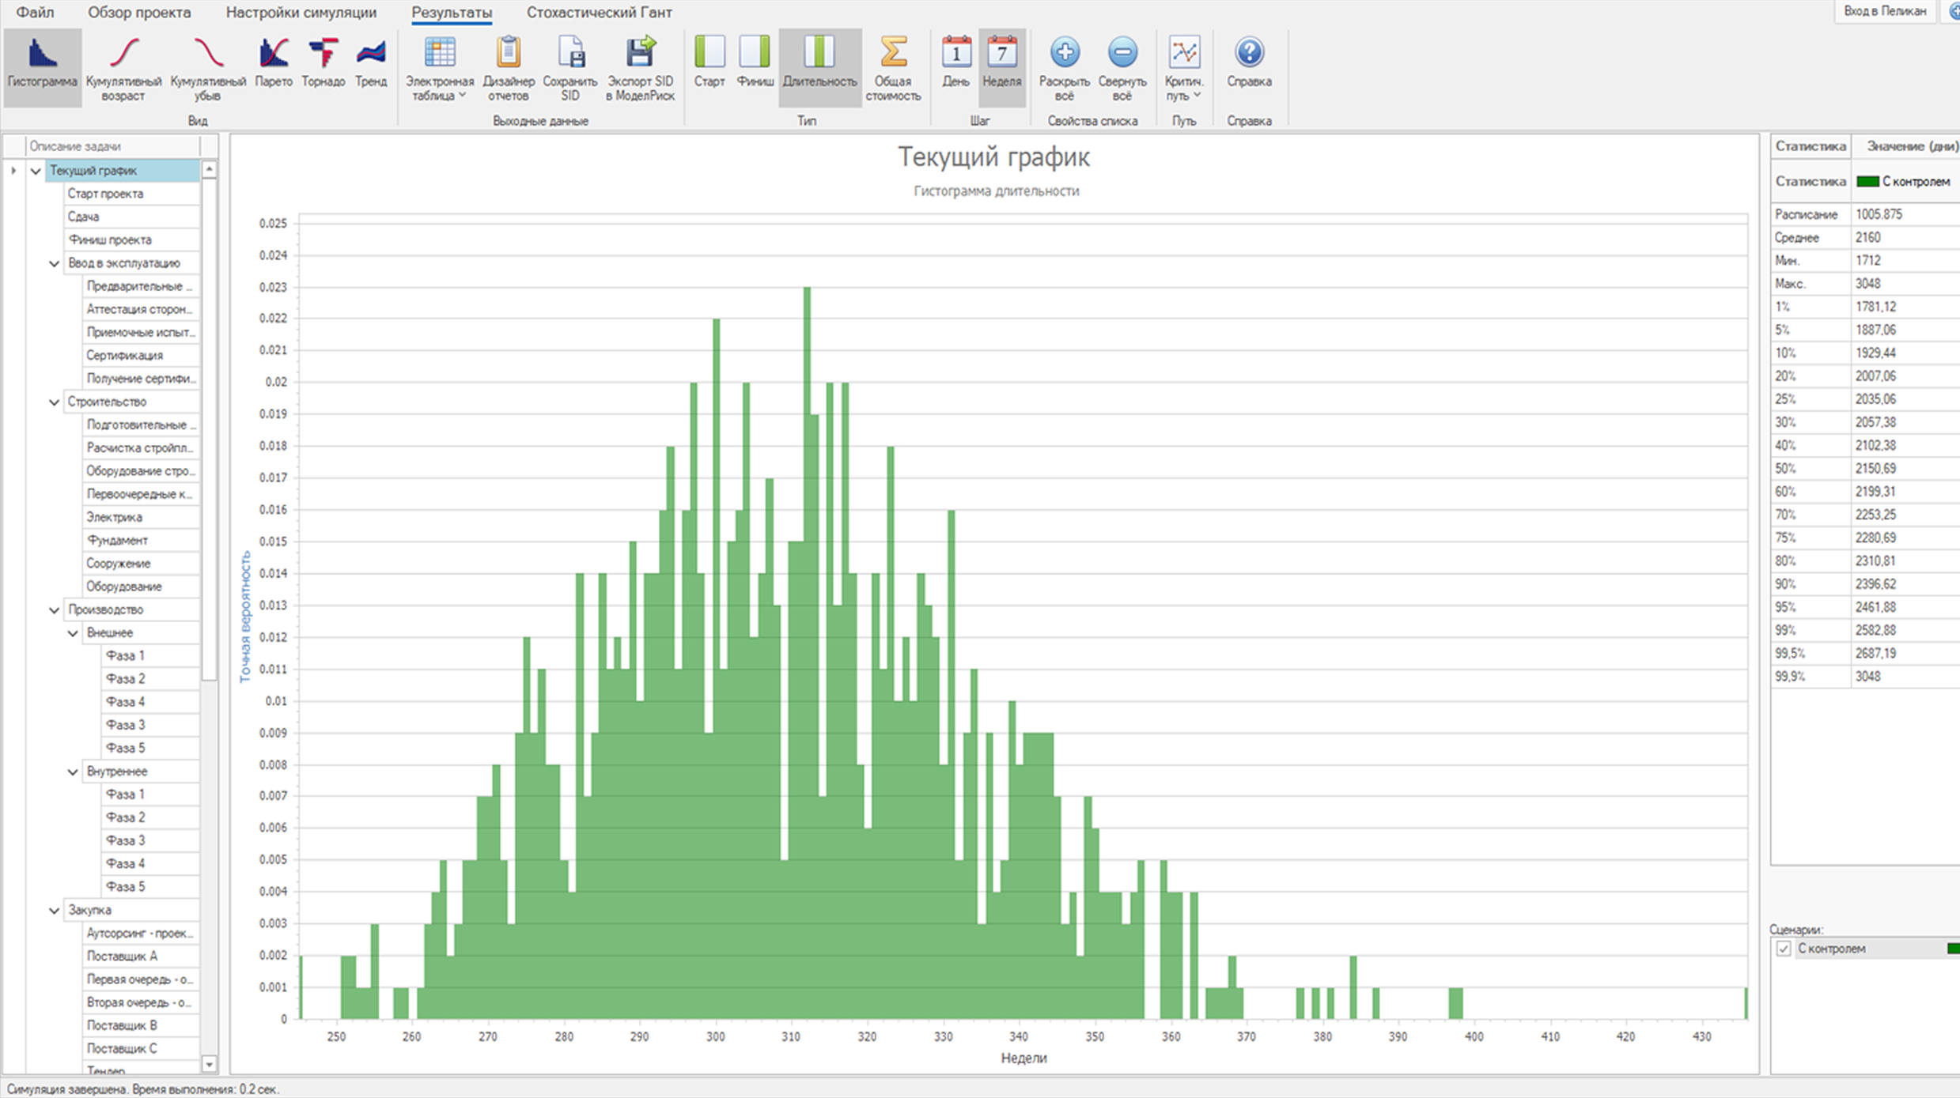
Task: Open the Стохастический Гант tab
Action: click(599, 13)
